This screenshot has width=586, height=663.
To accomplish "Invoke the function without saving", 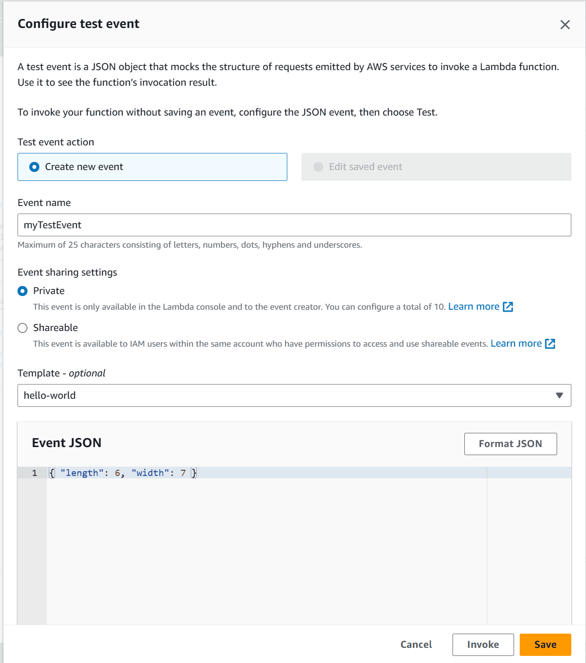I will (483, 645).
